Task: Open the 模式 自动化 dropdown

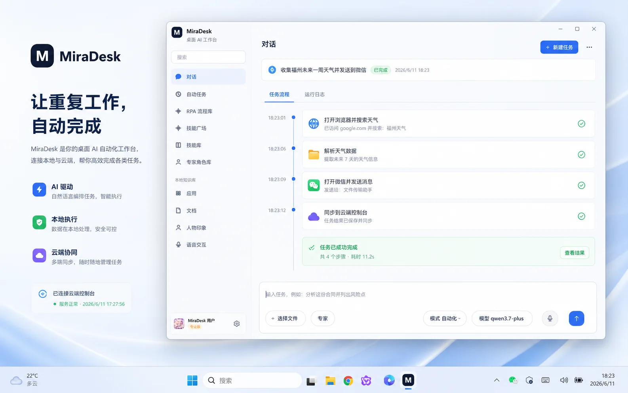Action: [x=445, y=319]
